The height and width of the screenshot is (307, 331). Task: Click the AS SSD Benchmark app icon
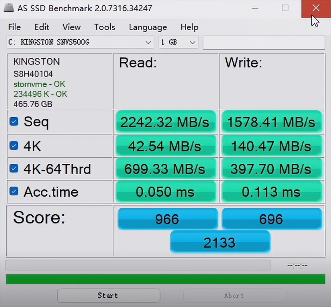click(9, 8)
